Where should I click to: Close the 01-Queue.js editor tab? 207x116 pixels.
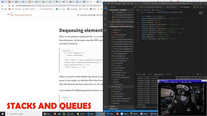click(191, 7)
